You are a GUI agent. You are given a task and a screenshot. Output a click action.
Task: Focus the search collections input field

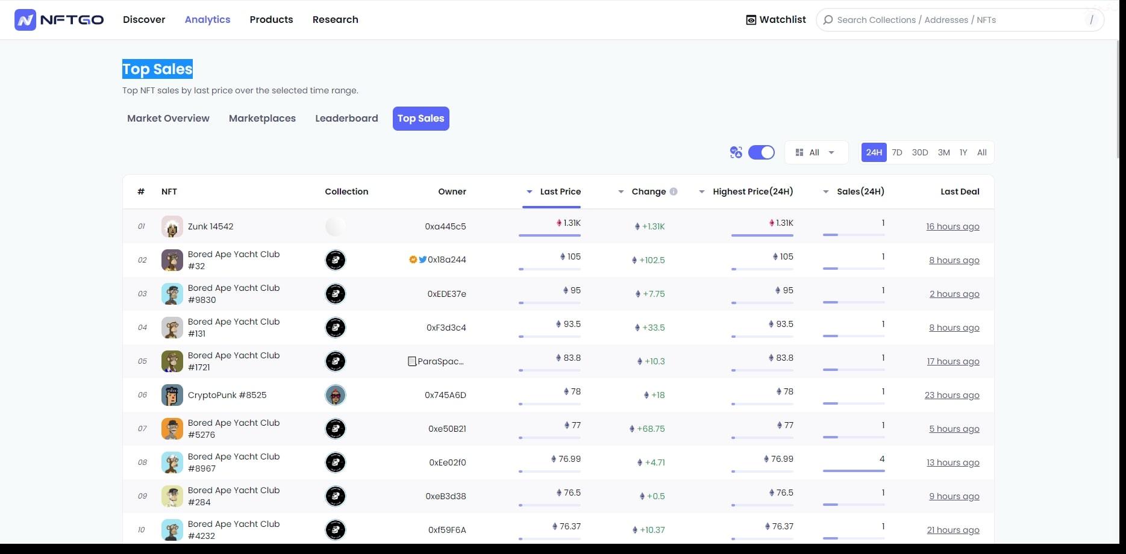(x=960, y=20)
